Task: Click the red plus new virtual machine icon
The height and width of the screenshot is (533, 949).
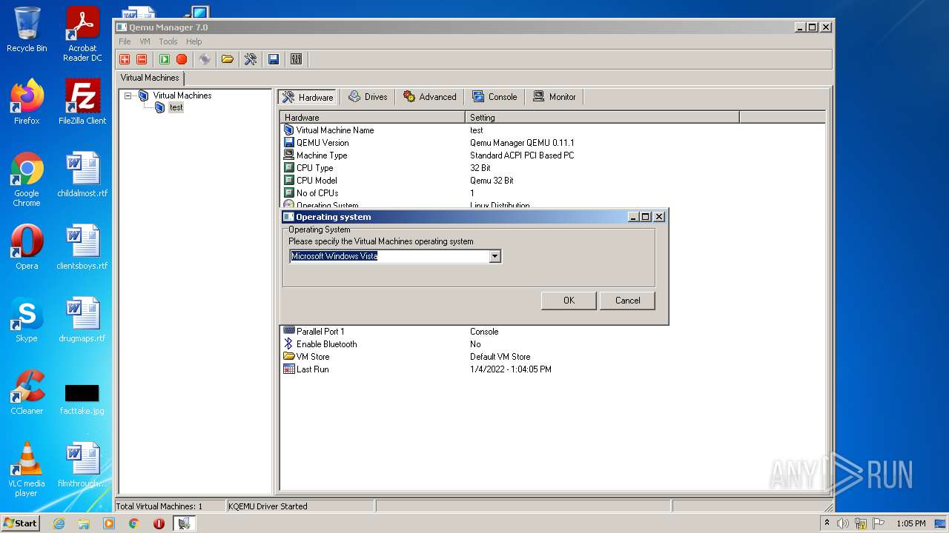Action: tap(125, 59)
